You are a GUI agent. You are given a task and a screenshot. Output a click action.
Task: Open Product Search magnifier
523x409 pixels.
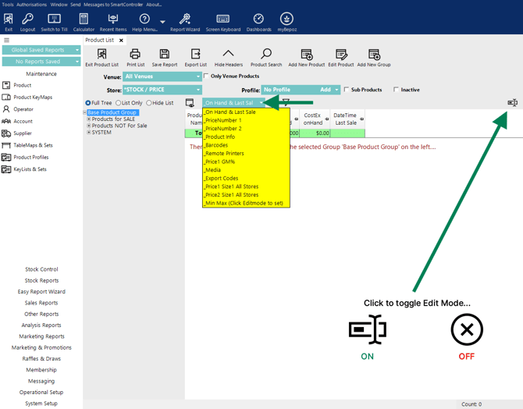(266, 55)
